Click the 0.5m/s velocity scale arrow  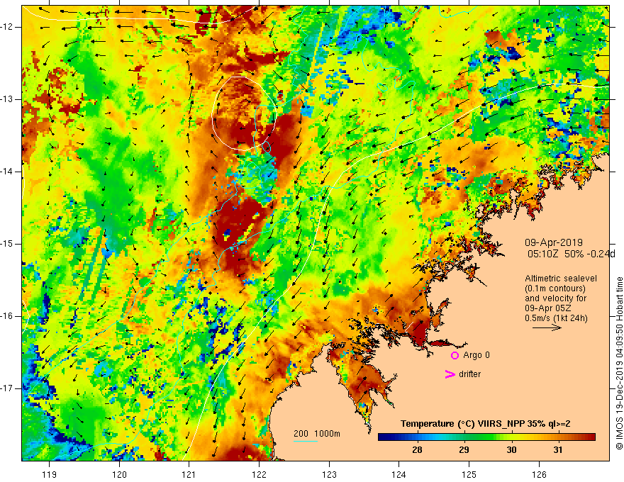click(x=547, y=327)
